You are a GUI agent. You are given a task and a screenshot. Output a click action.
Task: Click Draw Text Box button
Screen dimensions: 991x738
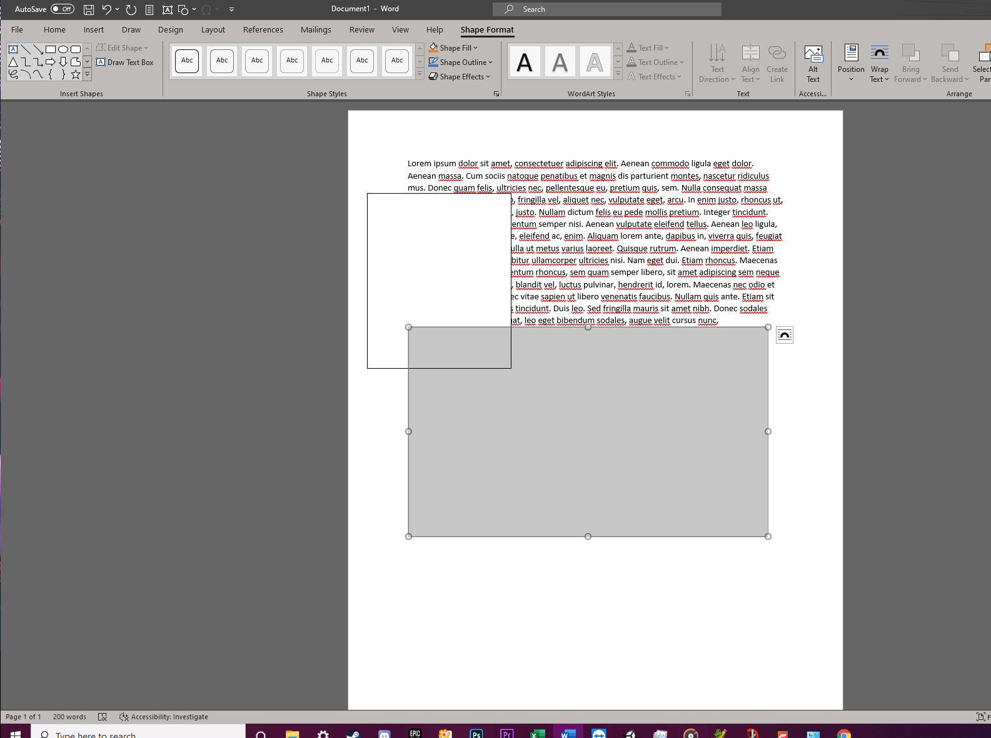125,62
